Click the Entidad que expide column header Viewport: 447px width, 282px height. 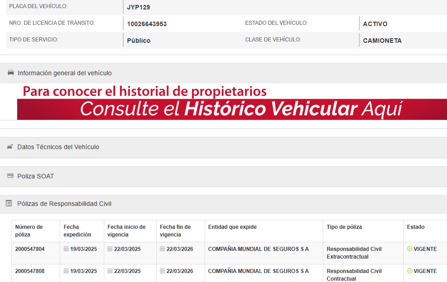(232, 227)
